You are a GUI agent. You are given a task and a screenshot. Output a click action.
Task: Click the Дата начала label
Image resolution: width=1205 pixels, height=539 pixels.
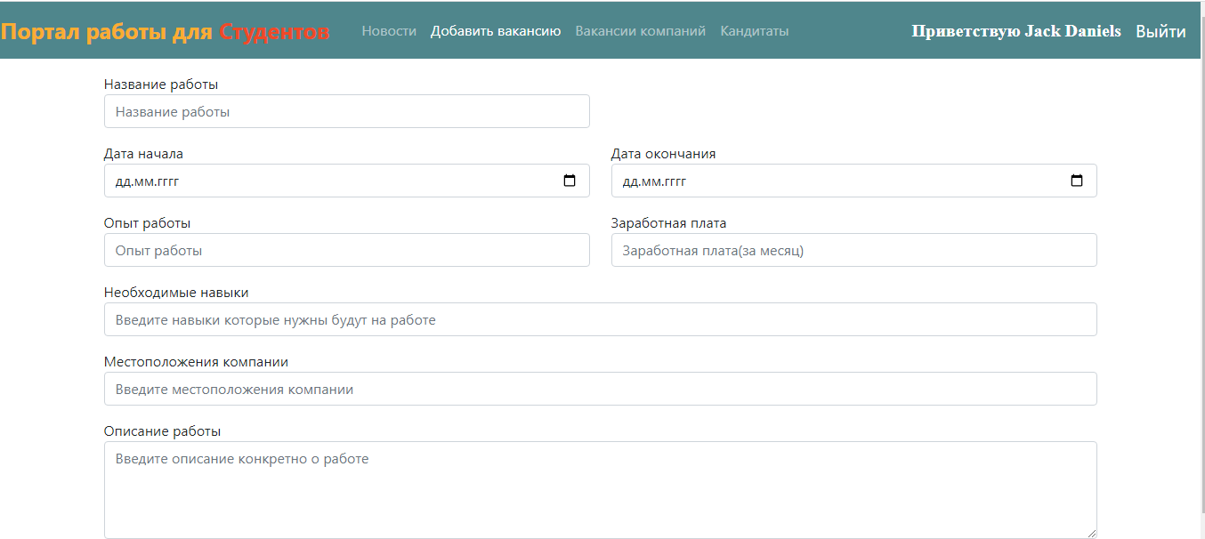click(x=144, y=154)
